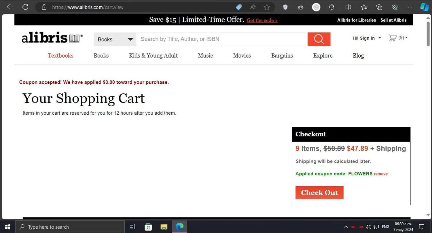Open the shopping cart icon
This screenshot has height=233, width=432.
392,38
